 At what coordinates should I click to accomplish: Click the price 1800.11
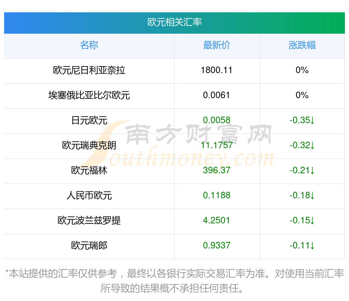tap(216, 70)
